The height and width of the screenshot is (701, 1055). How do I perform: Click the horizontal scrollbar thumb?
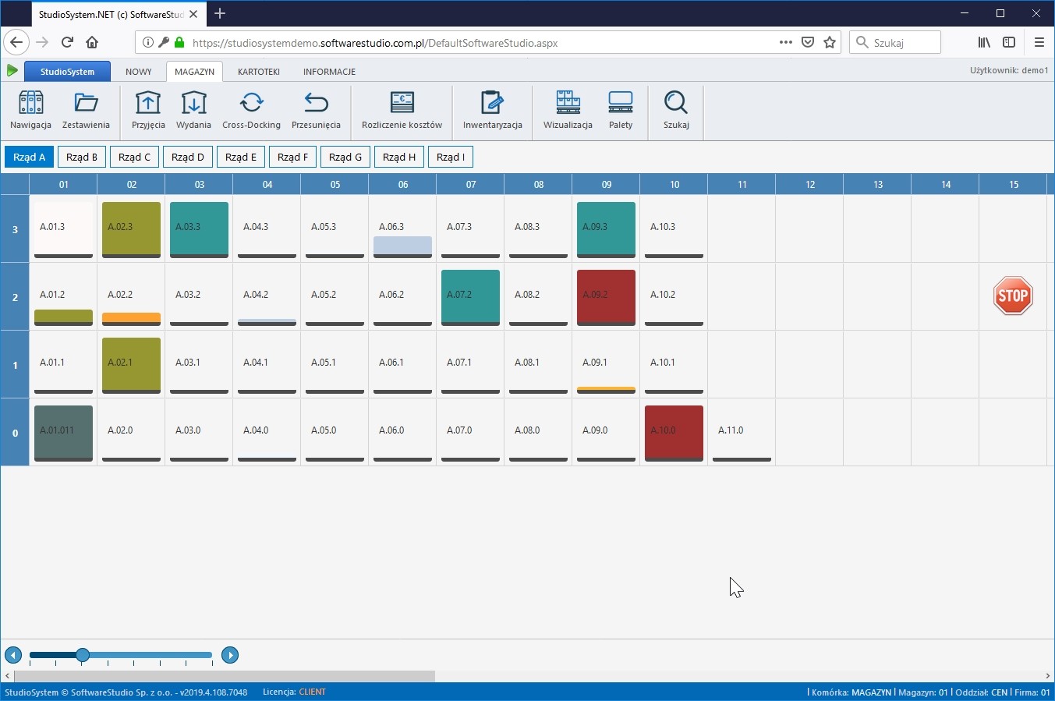[x=225, y=676]
